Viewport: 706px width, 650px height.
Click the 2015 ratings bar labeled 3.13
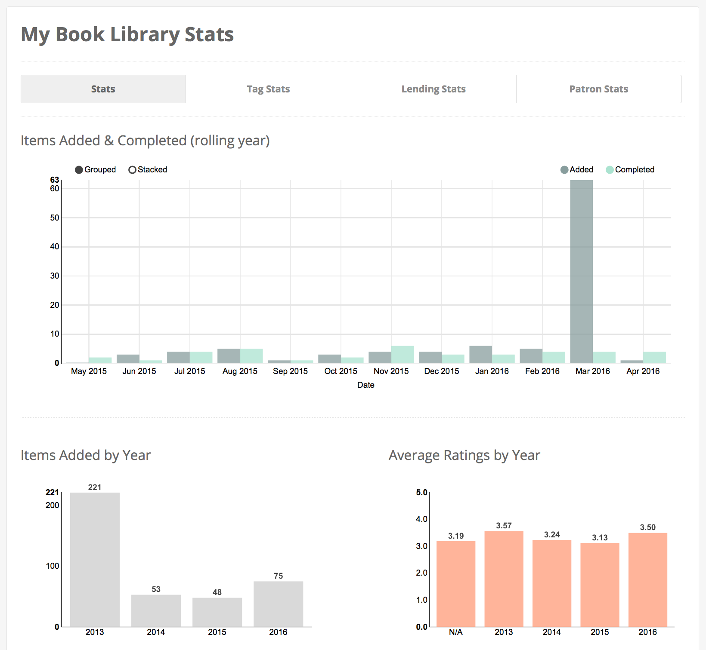(600, 585)
